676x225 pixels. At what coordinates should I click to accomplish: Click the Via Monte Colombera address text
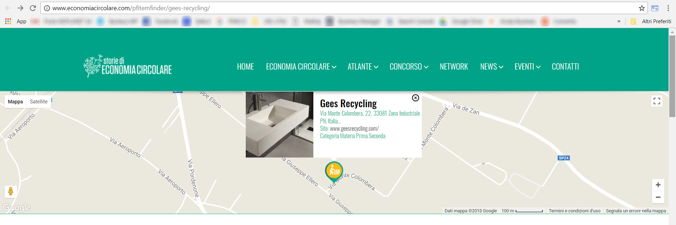[370, 117]
